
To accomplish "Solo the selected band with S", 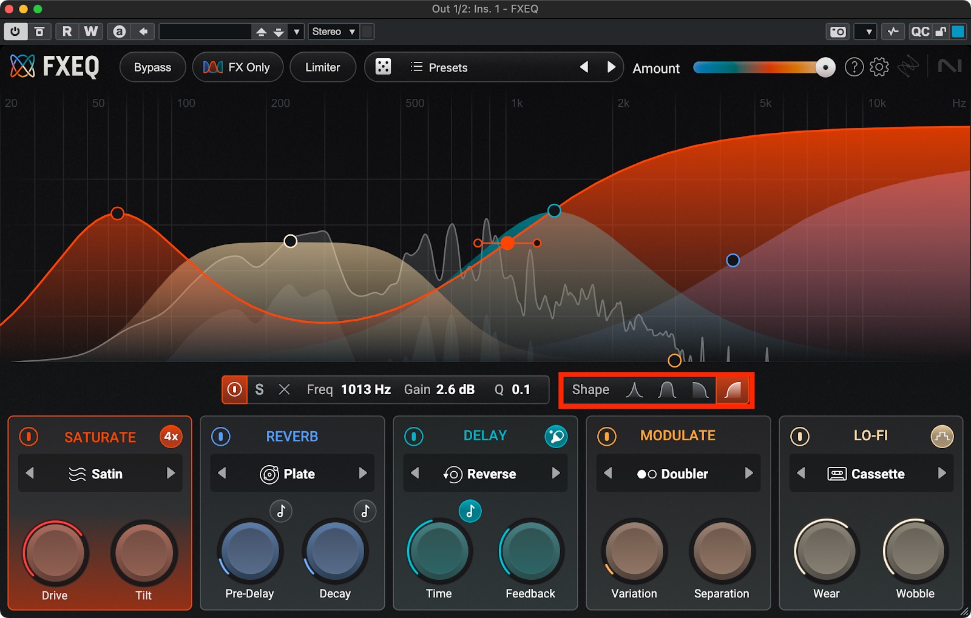I will 259,389.
